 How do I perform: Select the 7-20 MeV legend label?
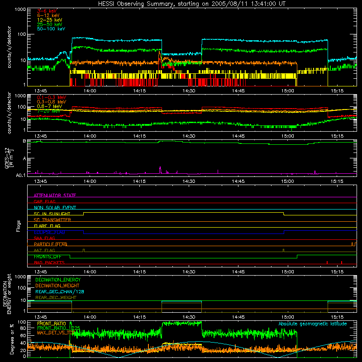[49, 111]
